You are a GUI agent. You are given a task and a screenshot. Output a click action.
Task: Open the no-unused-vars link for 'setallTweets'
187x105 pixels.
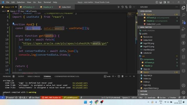pos(80,87)
